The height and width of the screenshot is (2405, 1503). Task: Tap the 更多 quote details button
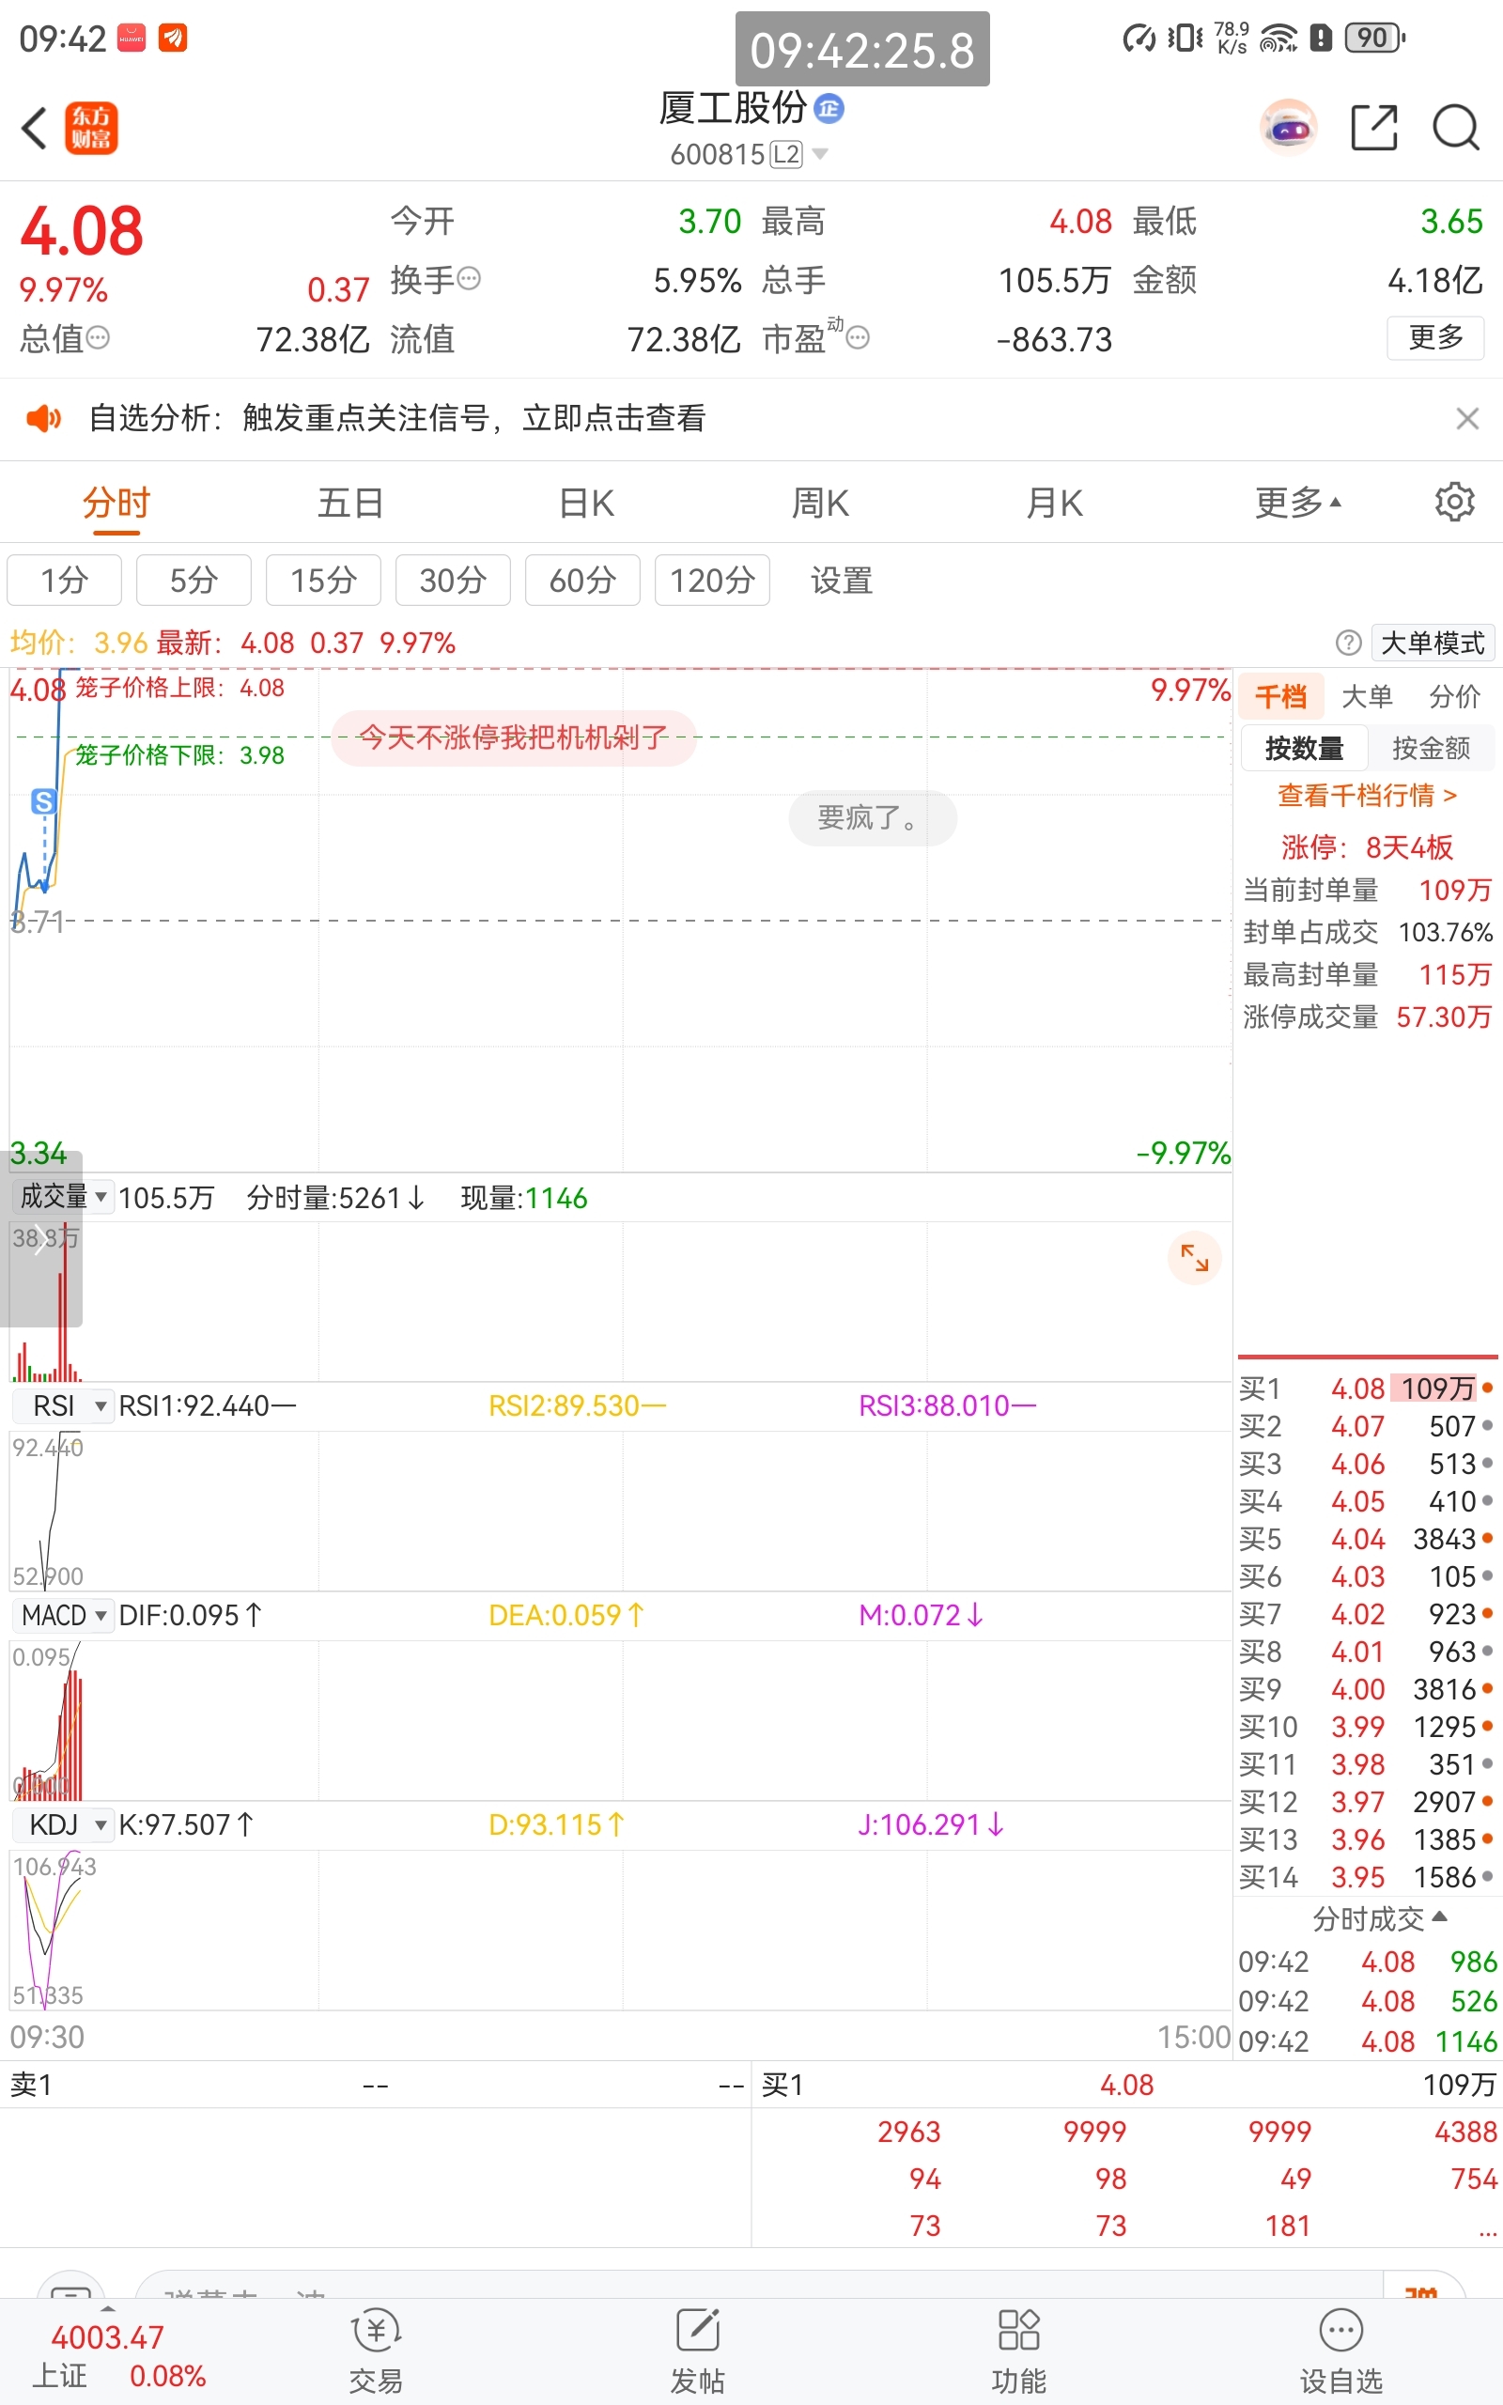[x=1434, y=338]
